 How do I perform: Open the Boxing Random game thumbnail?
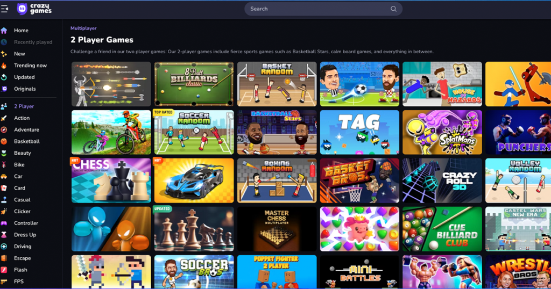[x=277, y=180]
